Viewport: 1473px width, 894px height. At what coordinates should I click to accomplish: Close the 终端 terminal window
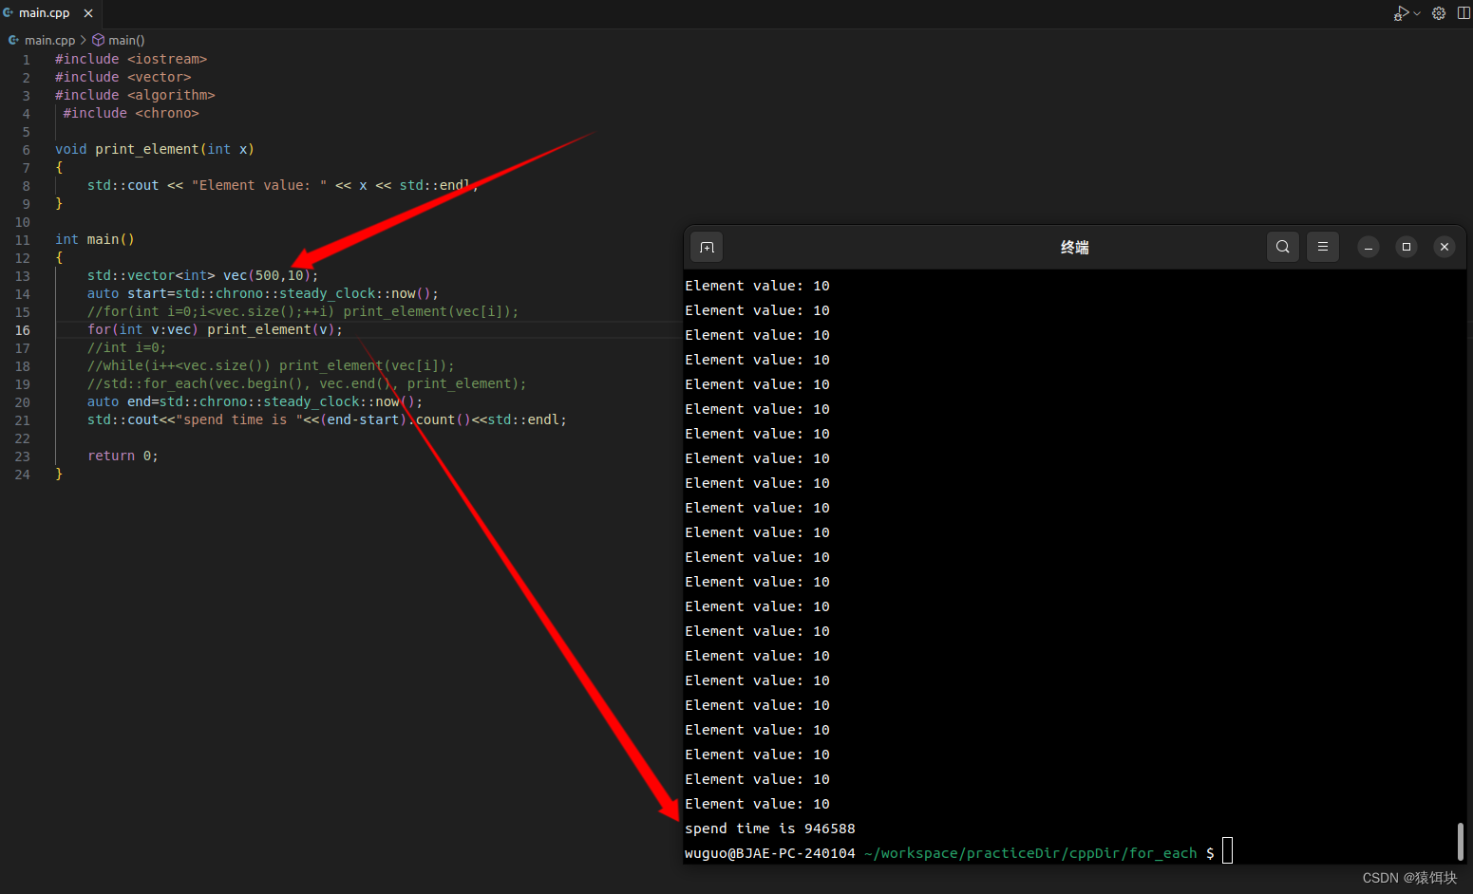pos(1445,247)
